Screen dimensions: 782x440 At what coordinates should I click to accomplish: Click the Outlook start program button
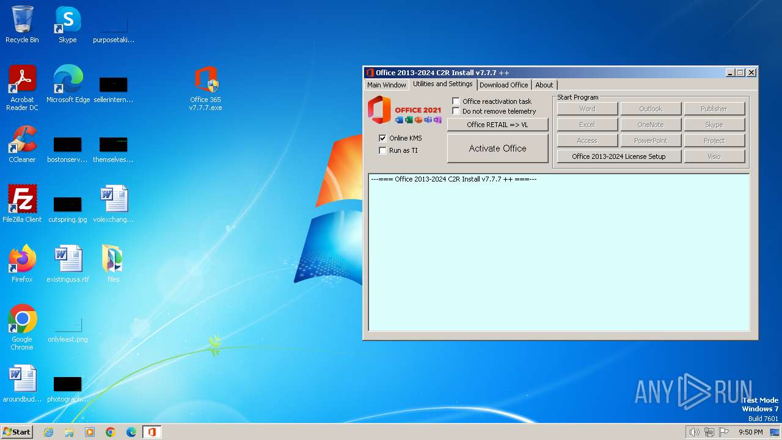651,109
